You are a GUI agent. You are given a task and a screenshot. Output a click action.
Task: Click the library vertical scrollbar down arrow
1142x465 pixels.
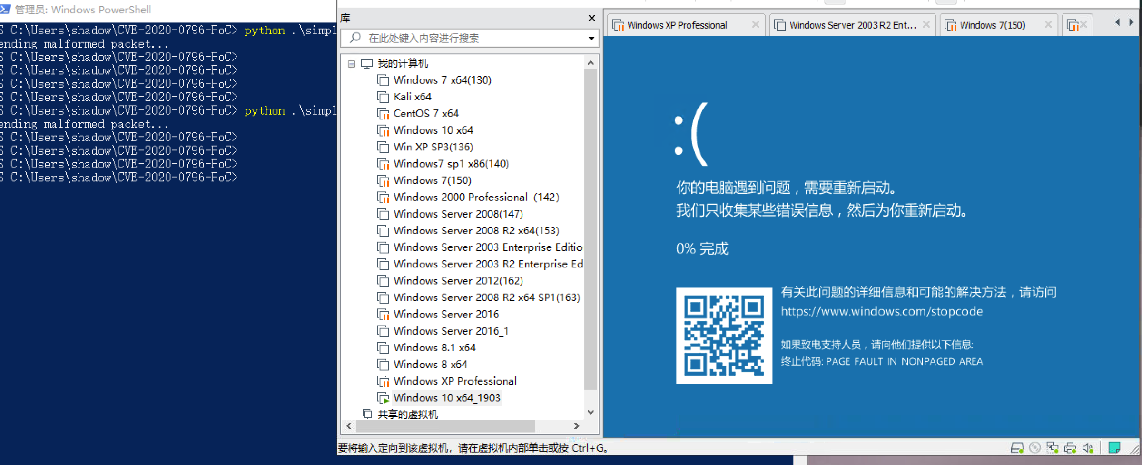click(591, 412)
